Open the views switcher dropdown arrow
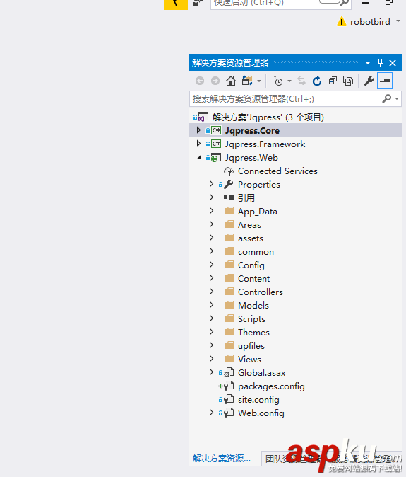406x477 pixels. click(x=259, y=81)
